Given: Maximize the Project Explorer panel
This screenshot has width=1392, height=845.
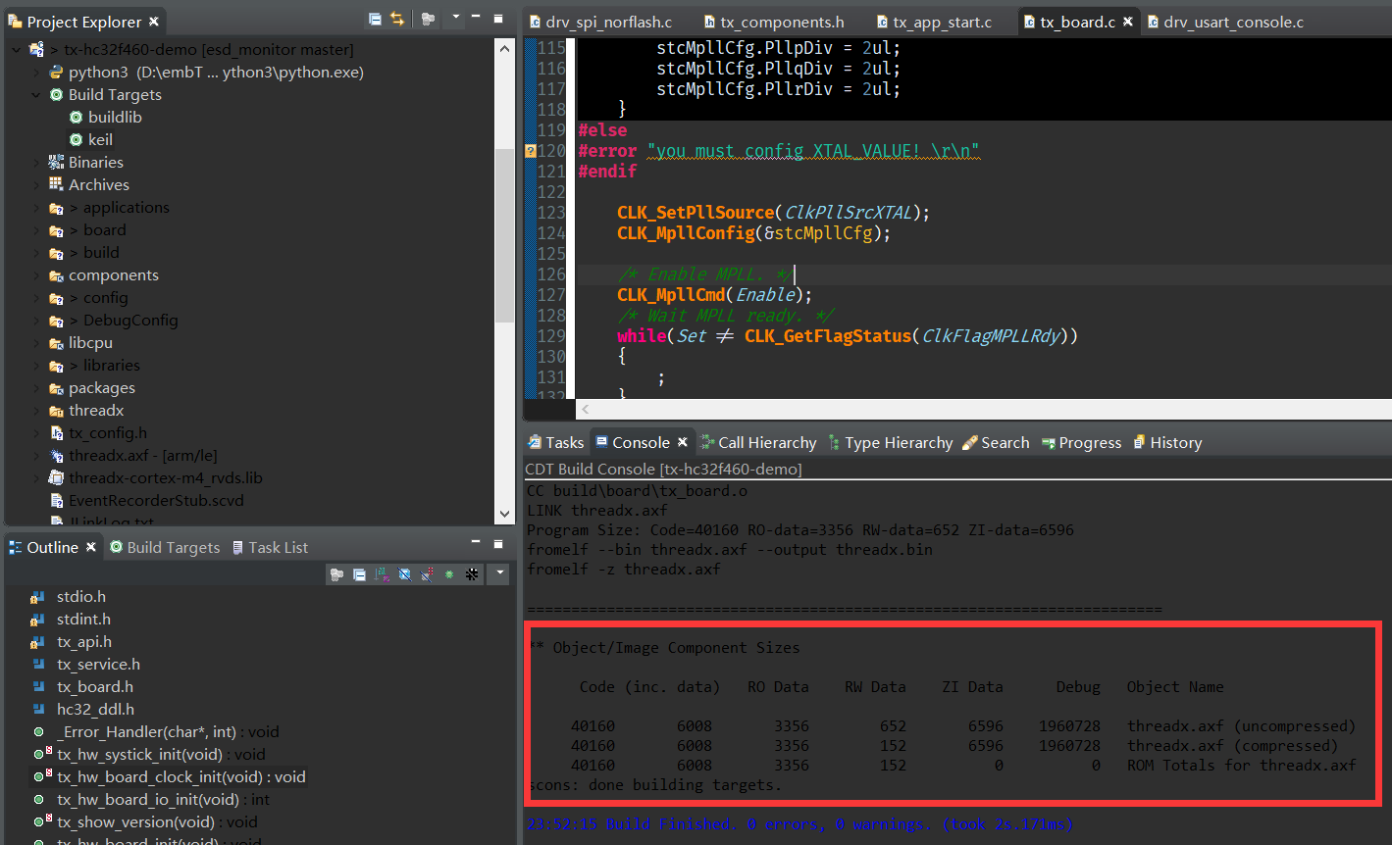Looking at the screenshot, I should click(x=500, y=19).
